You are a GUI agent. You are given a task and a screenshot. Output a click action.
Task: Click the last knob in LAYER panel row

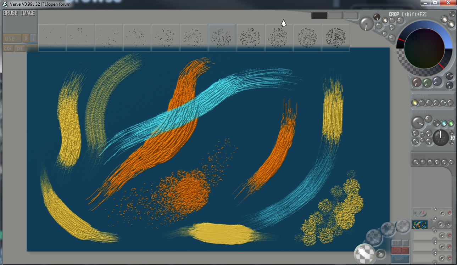click(451, 162)
